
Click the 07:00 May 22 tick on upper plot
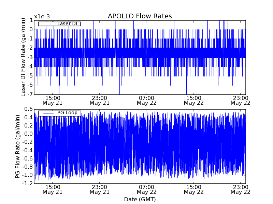tap(146, 100)
